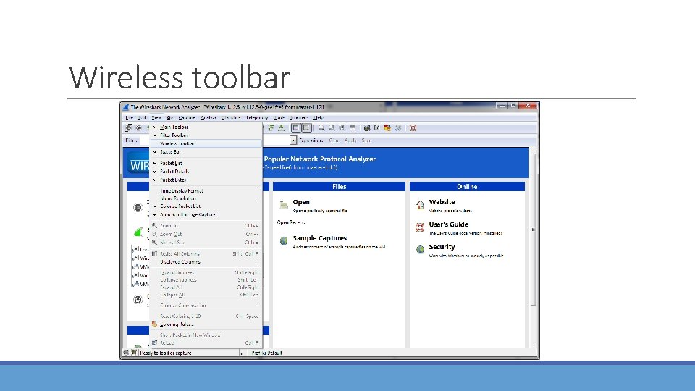Click the go to first packet icon

pos(271,127)
